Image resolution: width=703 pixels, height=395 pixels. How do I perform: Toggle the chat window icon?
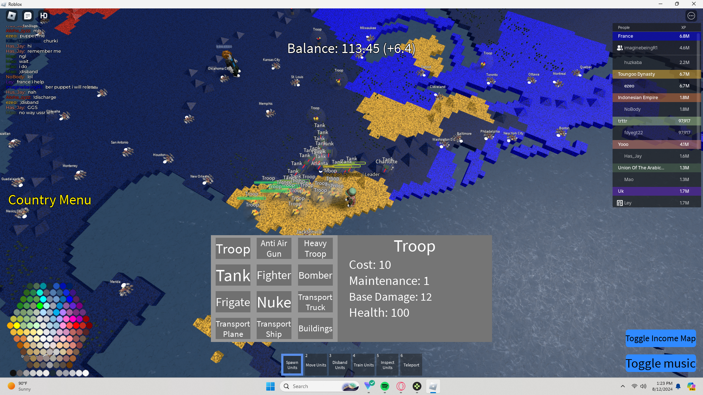(x=28, y=16)
